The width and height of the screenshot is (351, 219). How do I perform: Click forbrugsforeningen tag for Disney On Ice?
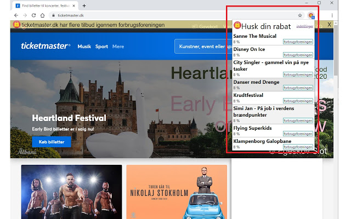pyautogui.click(x=298, y=55)
